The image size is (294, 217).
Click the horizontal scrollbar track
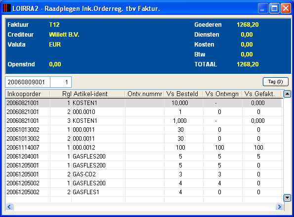coord(144,207)
